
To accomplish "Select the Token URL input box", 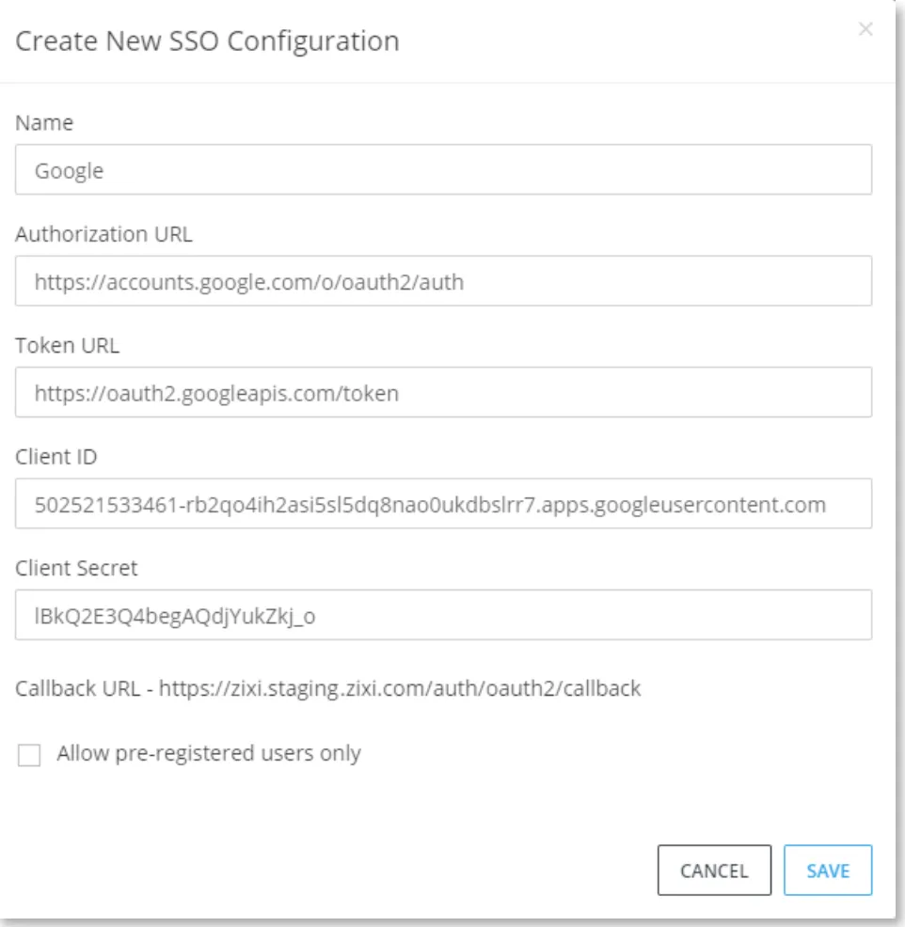I will click(x=444, y=392).
